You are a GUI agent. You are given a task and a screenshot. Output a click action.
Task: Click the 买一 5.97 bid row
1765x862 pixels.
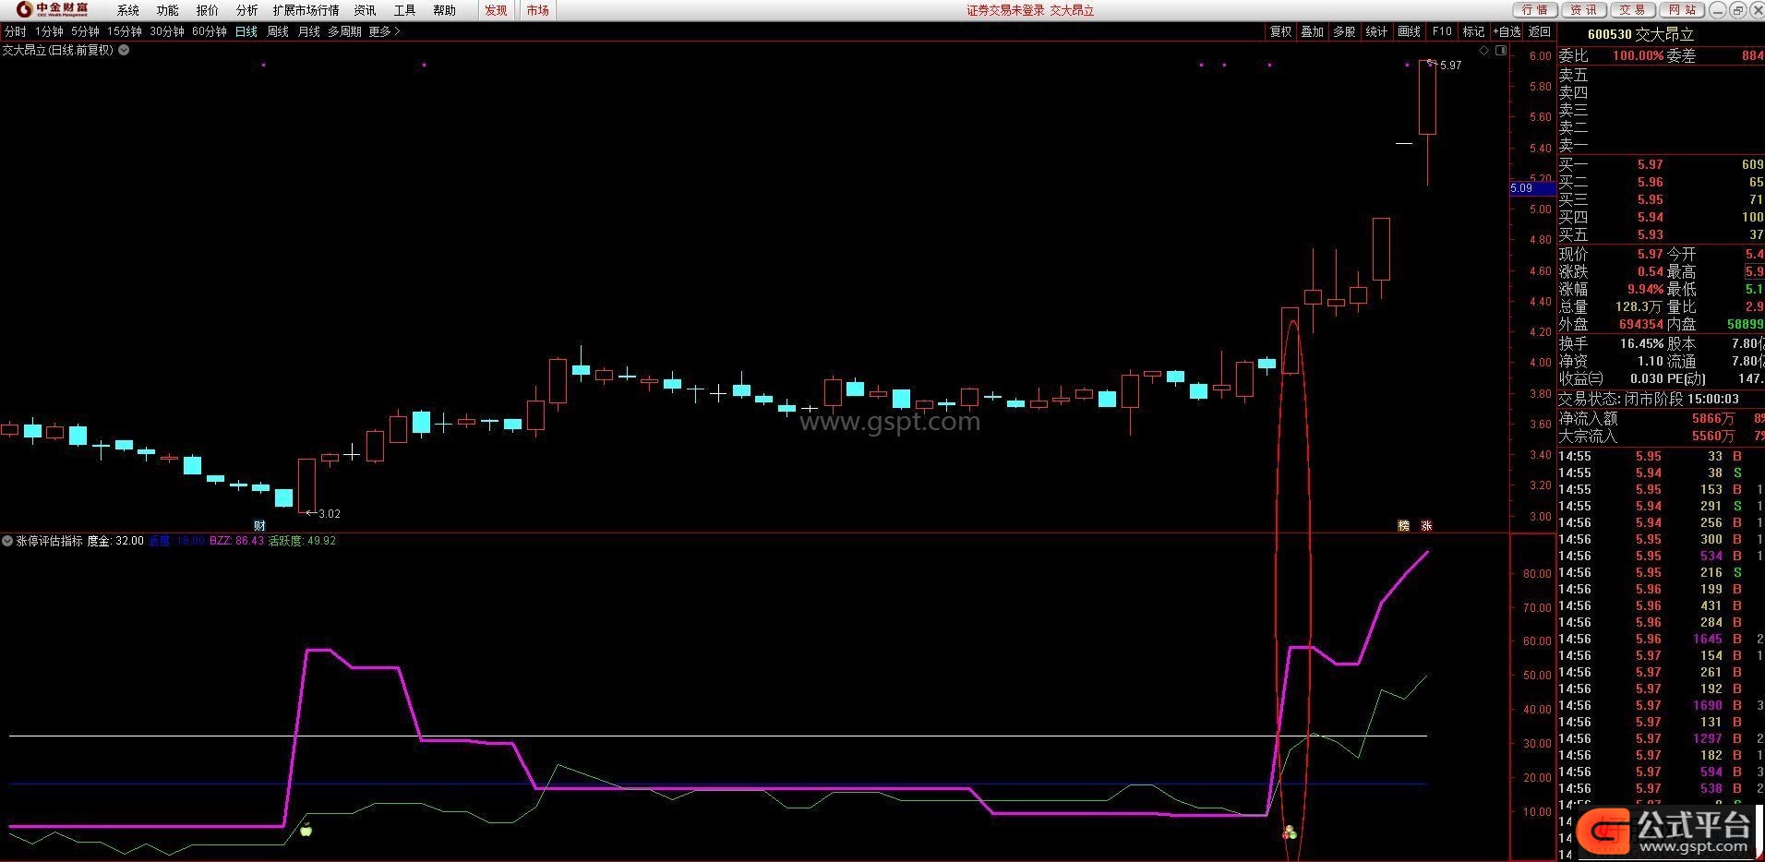tap(1661, 164)
